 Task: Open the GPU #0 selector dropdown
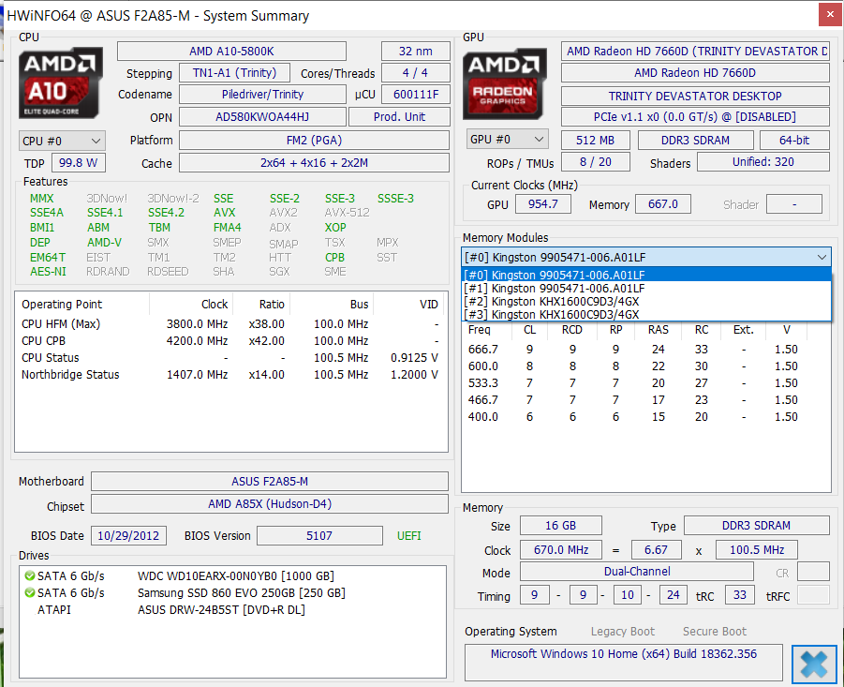click(x=507, y=140)
